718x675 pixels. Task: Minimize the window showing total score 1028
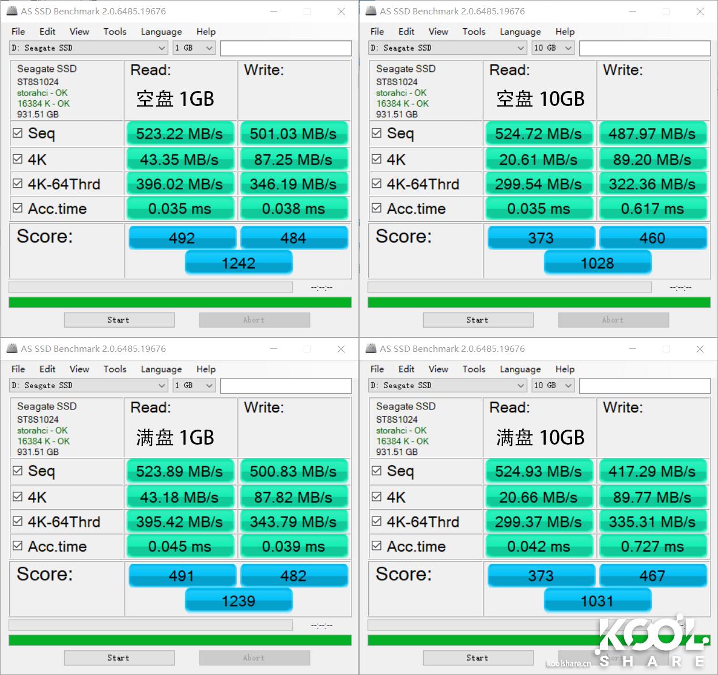pyautogui.click(x=632, y=12)
